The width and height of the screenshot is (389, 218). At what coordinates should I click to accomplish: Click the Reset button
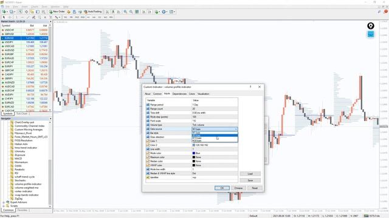click(255, 188)
